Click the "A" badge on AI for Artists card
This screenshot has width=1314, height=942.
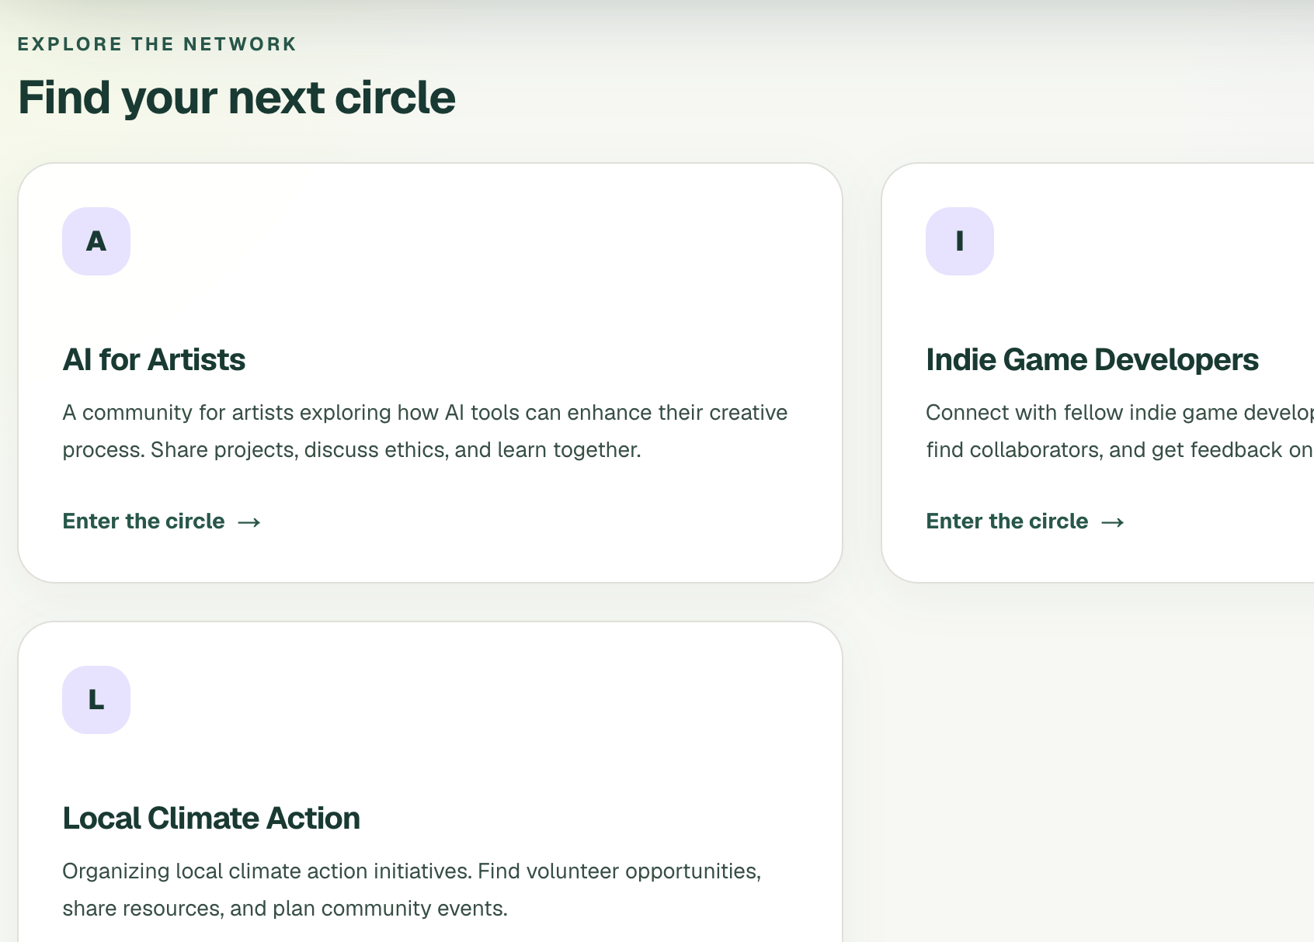(x=96, y=241)
